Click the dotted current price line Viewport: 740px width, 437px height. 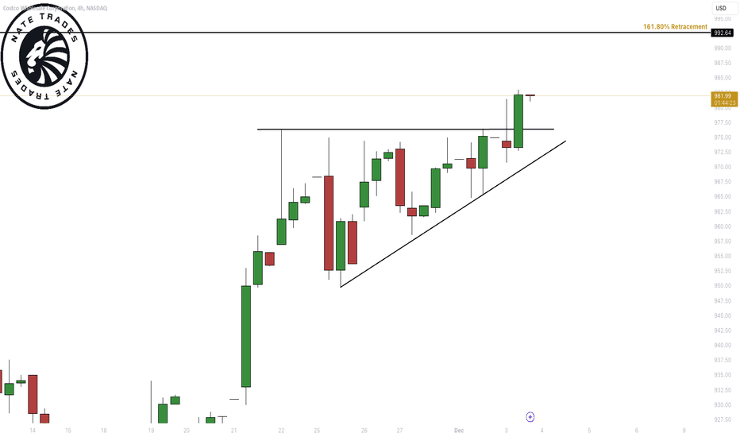tap(354, 96)
